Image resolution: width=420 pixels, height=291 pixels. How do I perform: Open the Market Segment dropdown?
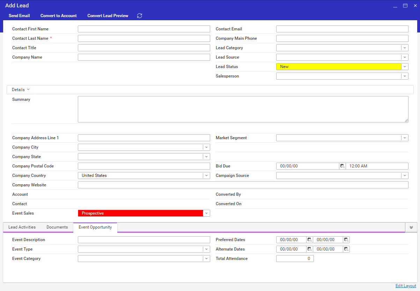405,138
